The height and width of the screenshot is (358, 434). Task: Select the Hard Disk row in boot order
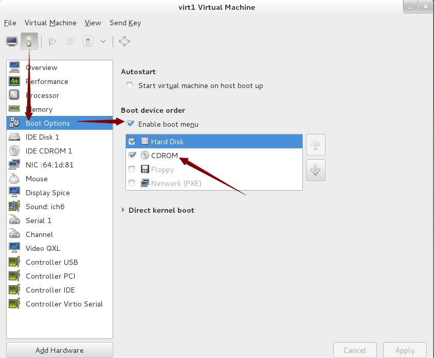coord(214,142)
